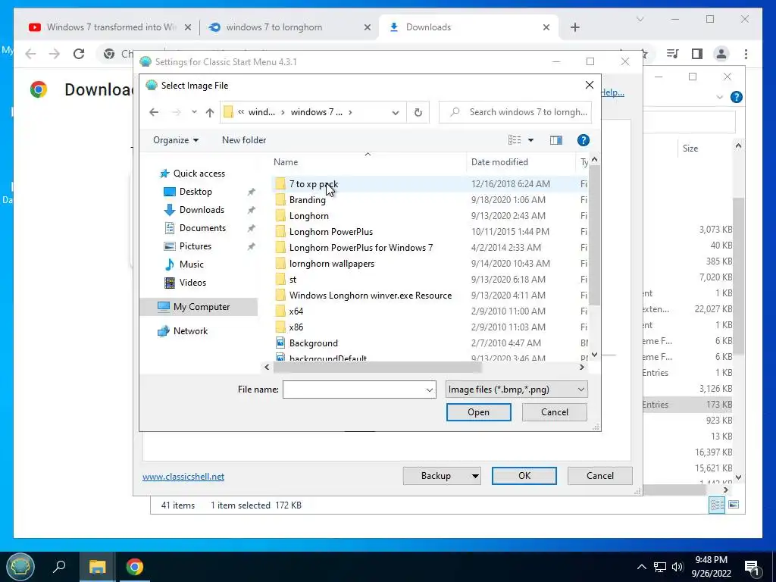Switch Explorer window to large icons view

coord(734,505)
